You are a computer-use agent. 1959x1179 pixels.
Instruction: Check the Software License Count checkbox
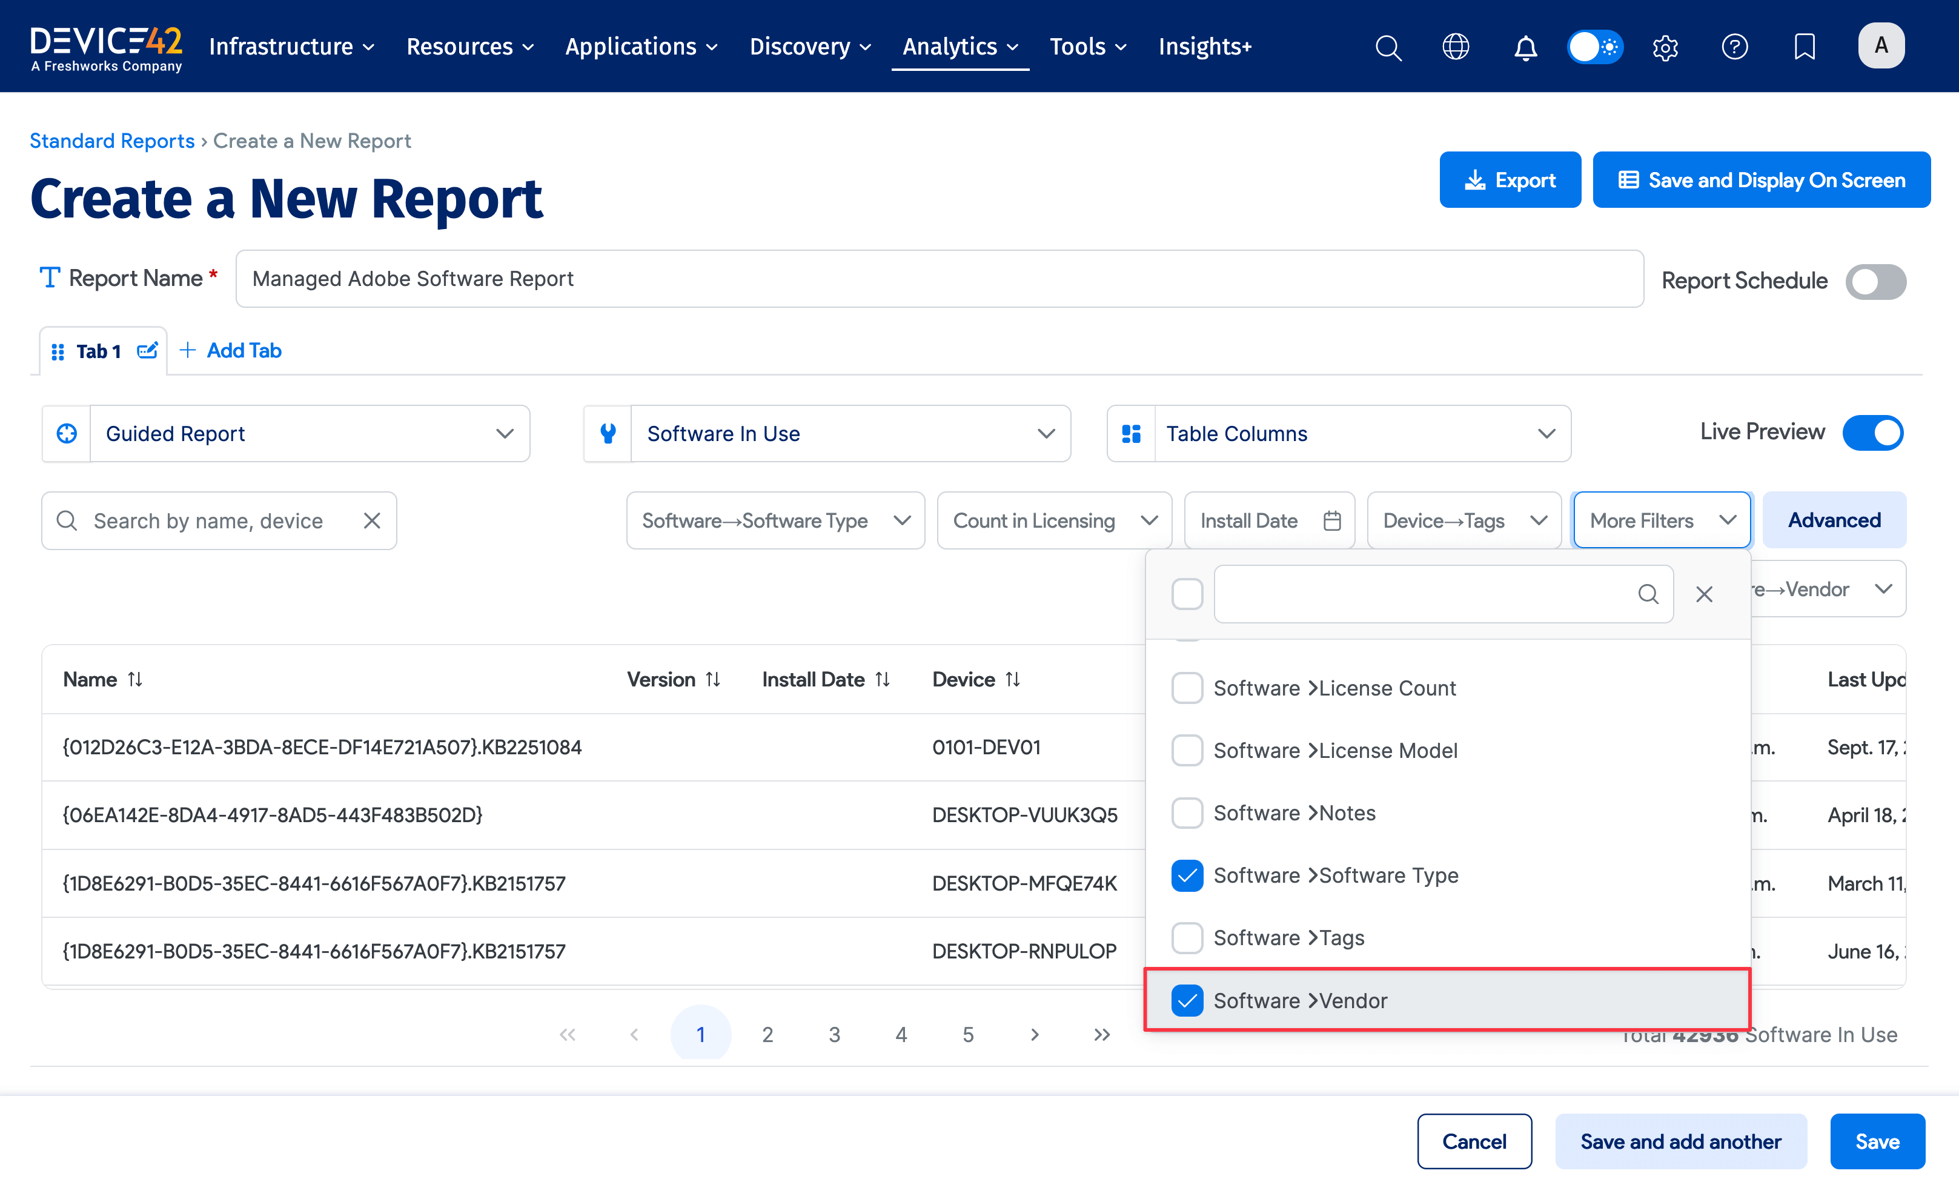[1187, 688]
